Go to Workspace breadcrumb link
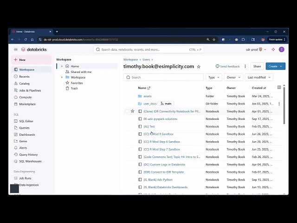Screen dimensions: 297x223 [x=130, y=59]
